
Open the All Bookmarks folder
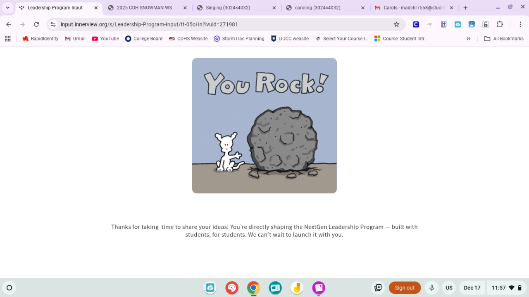(x=504, y=38)
